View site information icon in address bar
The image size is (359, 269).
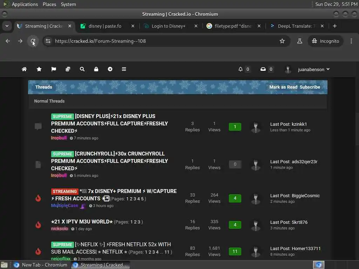click(x=48, y=41)
